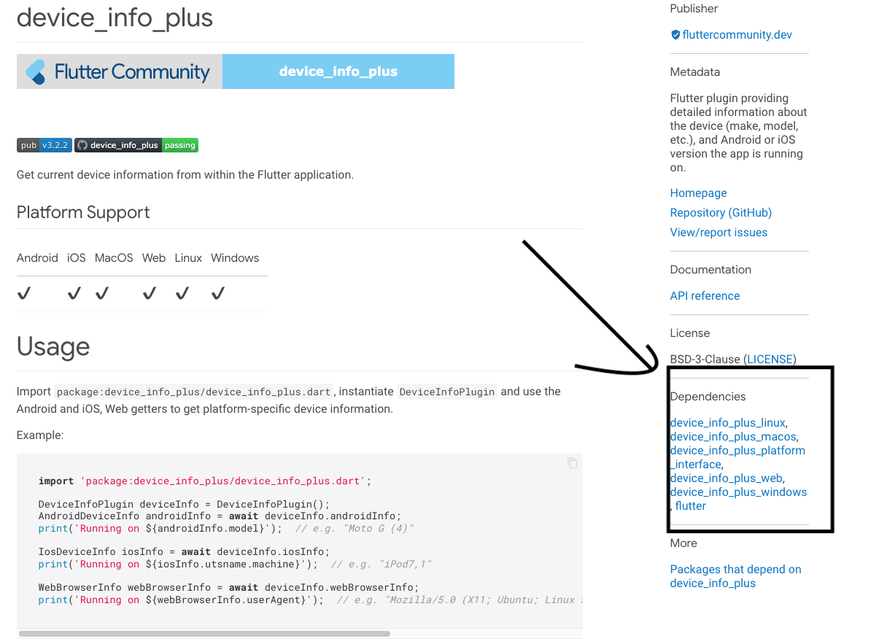Click the horizontal scrollbar under code block
Image resolution: width=879 pixels, height=644 pixels.
tap(204, 634)
